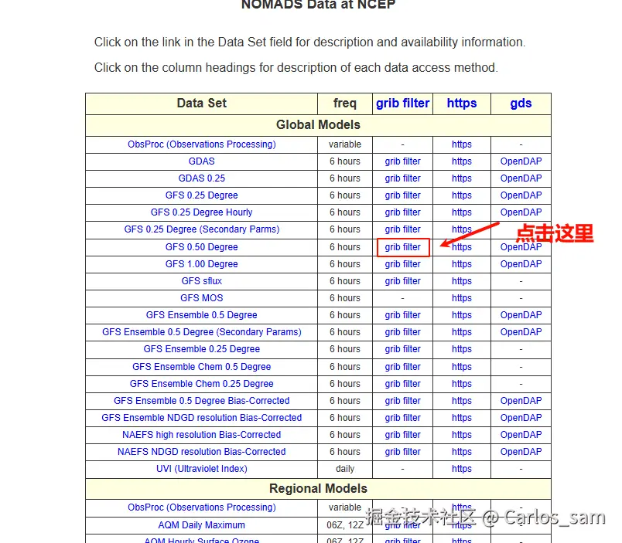Click https link for GFS 1.00 Degree
The width and height of the screenshot is (622, 543).
[462, 264]
